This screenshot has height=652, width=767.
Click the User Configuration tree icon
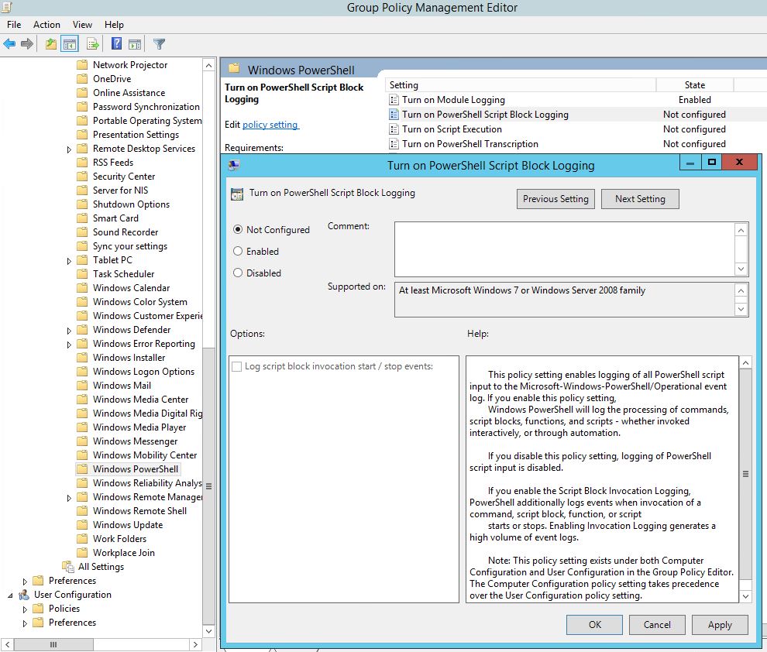[24, 595]
